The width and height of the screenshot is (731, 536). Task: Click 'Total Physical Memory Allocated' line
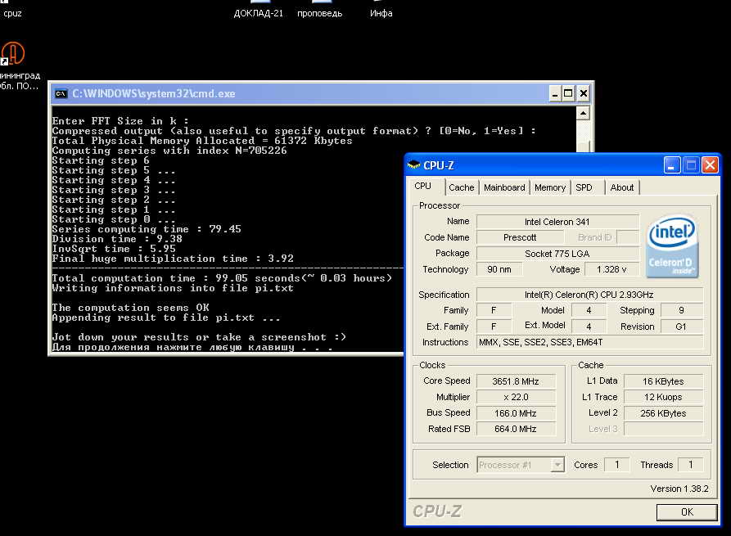(202, 141)
